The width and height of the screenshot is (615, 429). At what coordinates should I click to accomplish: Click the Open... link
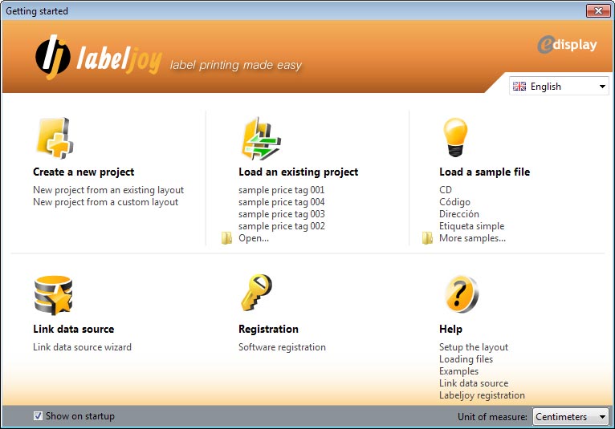[x=254, y=238]
